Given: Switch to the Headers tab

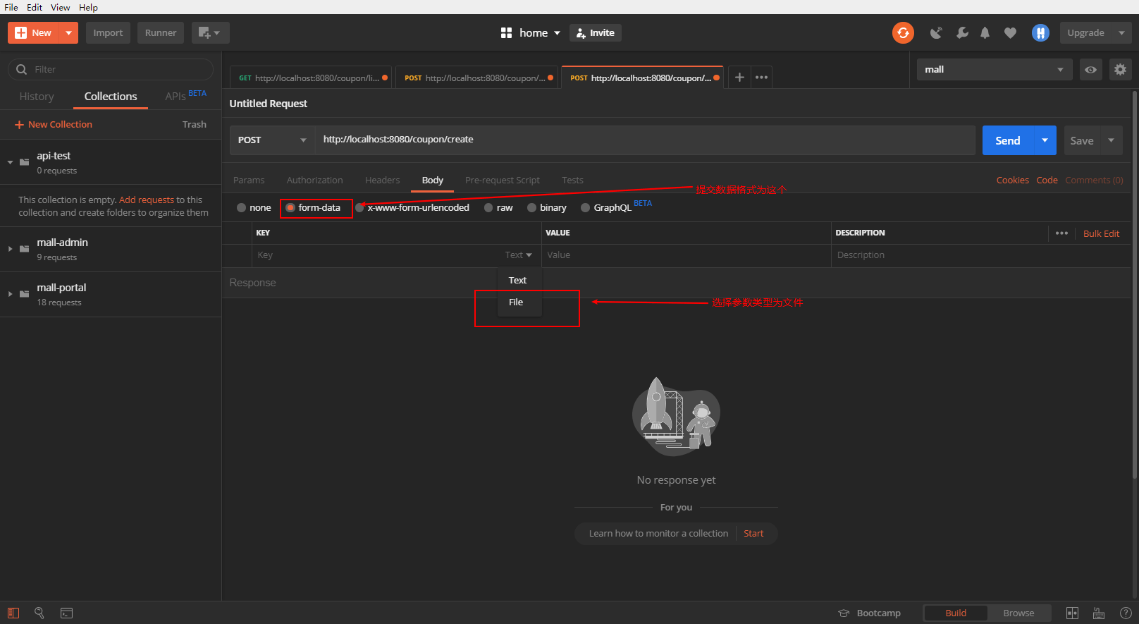Looking at the screenshot, I should coord(383,180).
